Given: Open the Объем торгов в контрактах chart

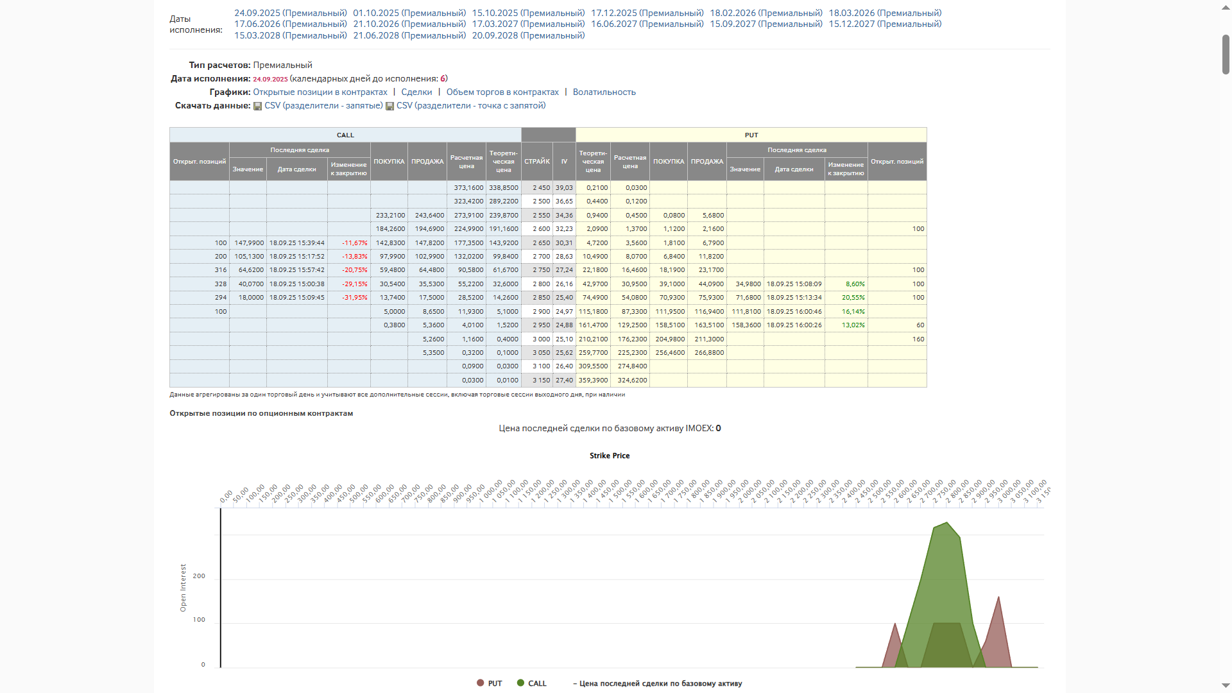Looking at the screenshot, I should (x=502, y=92).
